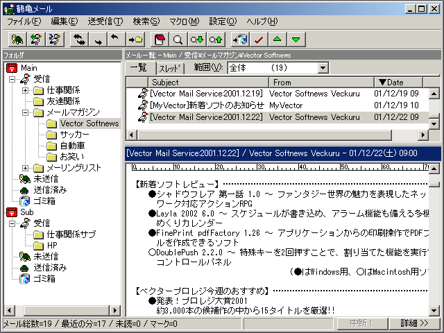This screenshot has height=333, width=444.
Task: Open the ヘルプ(H) menu
Action: pyautogui.click(x=262, y=22)
